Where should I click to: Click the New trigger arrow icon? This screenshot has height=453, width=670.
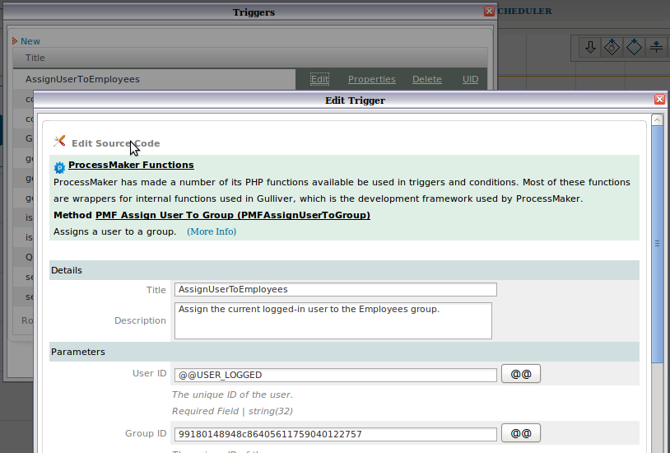pyautogui.click(x=15, y=41)
